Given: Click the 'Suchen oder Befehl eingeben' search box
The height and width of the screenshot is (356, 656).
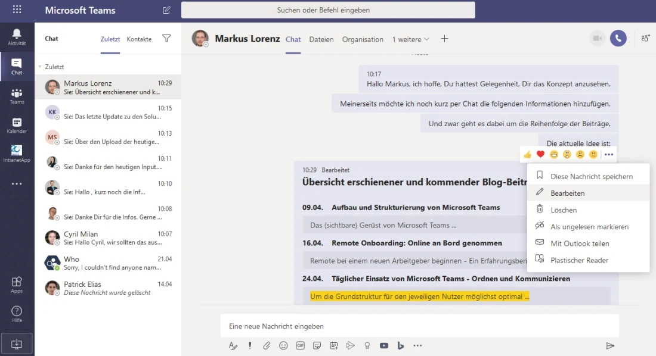Looking at the screenshot, I should coord(328,10).
